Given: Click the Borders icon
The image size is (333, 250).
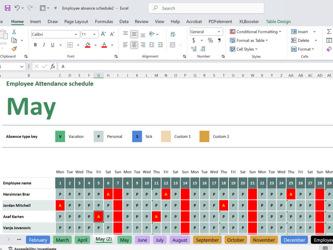Looking at the screenshot, I should tap(70, 45).
